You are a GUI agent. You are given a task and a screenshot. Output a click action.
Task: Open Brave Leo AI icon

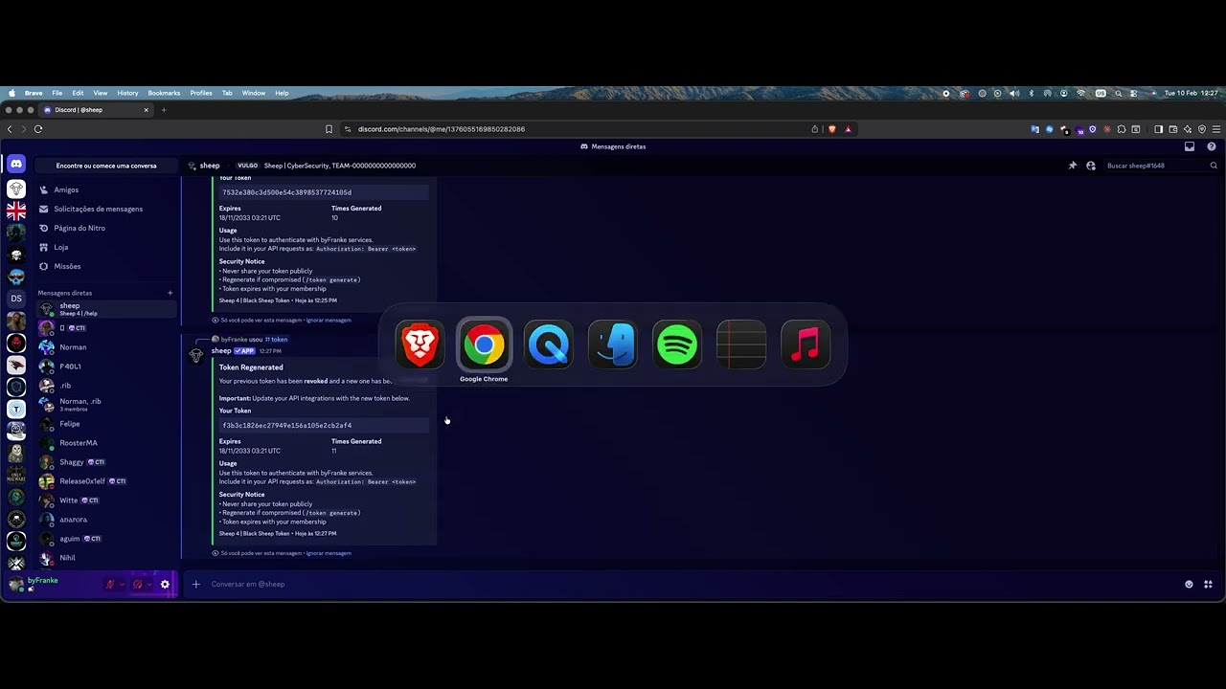[1188, 129]
